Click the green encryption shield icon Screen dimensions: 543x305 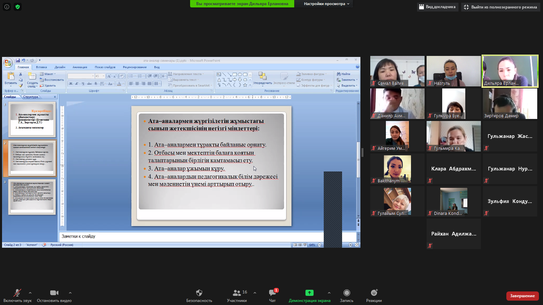[18, 7]
